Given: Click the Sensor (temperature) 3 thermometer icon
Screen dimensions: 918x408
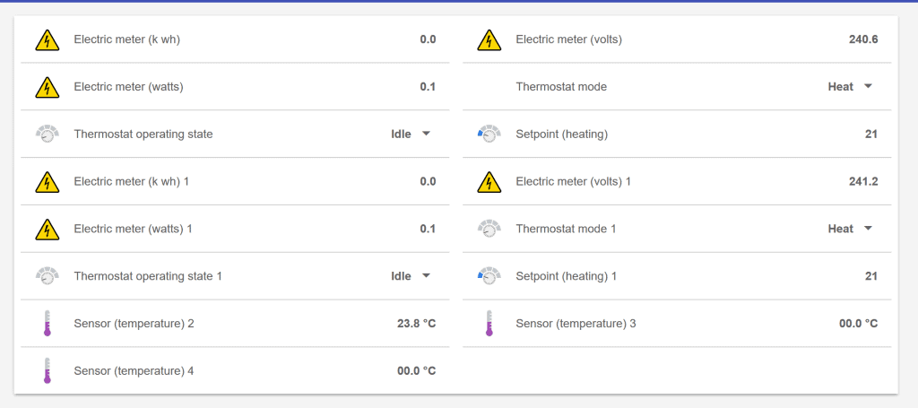Looking at the screenshot, I should 489,323.
